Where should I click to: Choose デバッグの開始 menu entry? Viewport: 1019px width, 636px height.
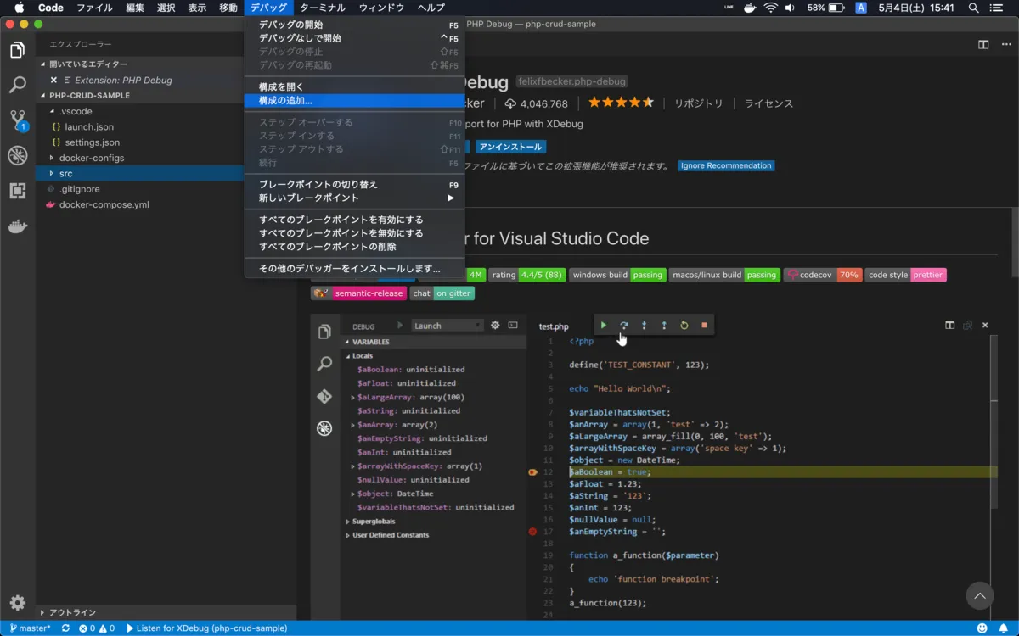(354, 25)
